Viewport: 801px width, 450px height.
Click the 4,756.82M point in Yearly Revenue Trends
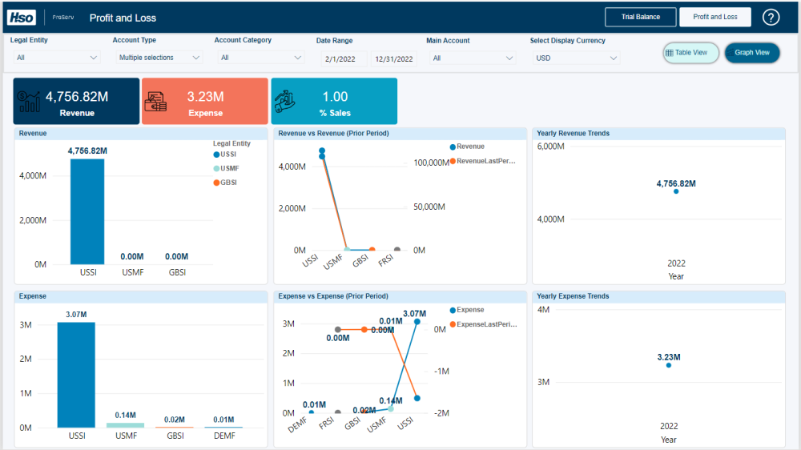pos(676,191)
